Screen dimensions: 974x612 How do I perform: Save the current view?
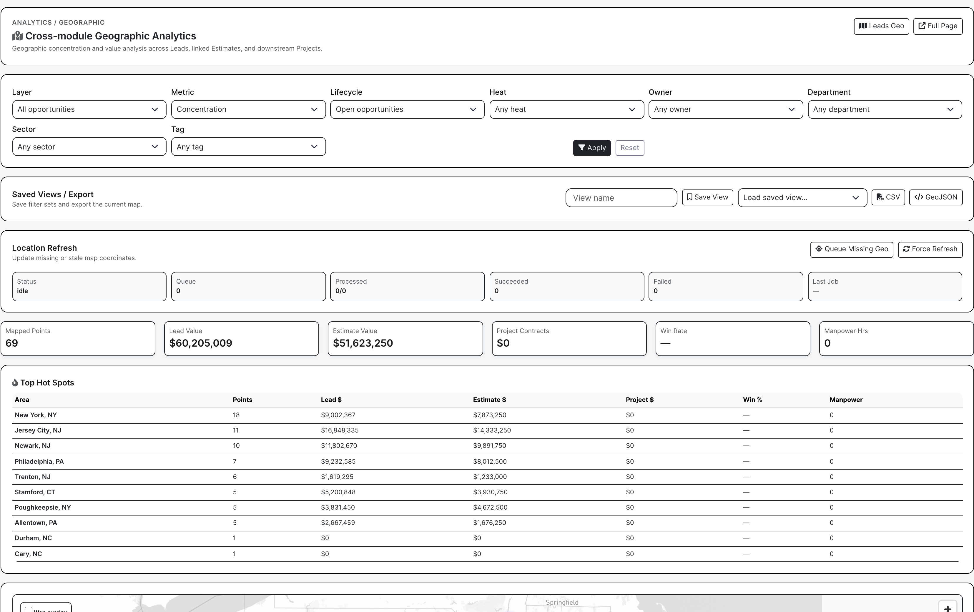(707, 197)
